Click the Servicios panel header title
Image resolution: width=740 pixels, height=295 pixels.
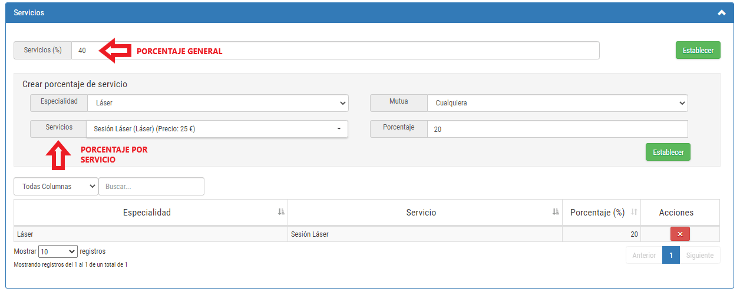29,13
